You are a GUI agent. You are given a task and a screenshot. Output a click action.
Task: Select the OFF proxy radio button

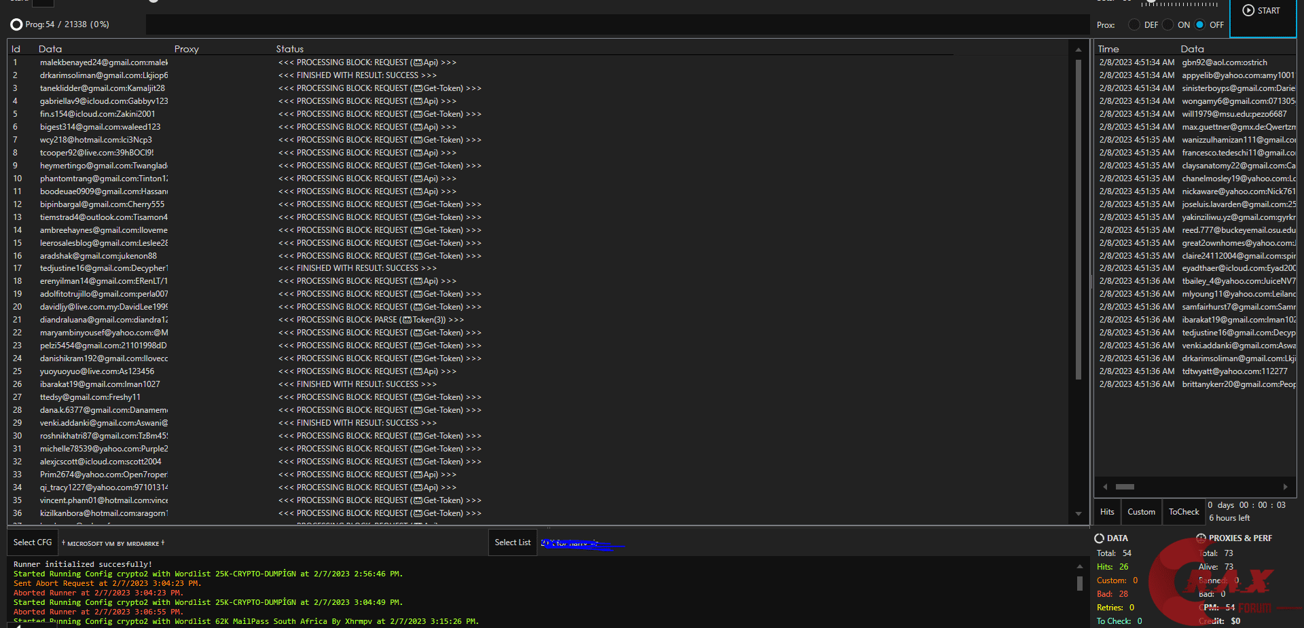[x=1200, y=25]
